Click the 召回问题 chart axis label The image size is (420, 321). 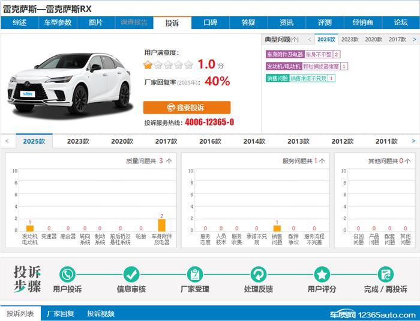click(x=358, y=239)
